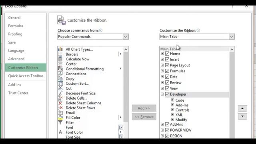
Task: Toggle the Formulas tab checkbox
Action: point(167,71)
